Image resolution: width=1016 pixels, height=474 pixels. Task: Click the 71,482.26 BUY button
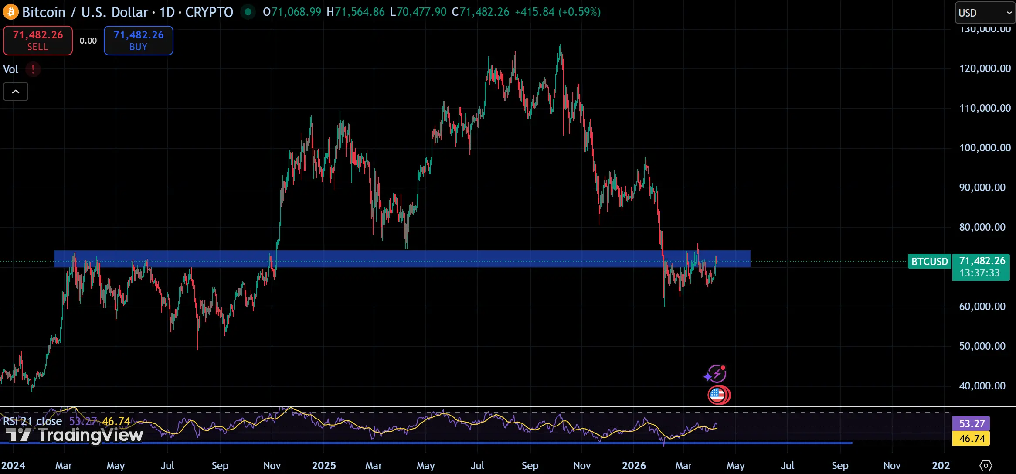coord(138,41)
